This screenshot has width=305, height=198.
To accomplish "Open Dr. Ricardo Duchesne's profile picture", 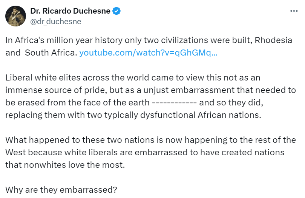I will tap(15, 16).
